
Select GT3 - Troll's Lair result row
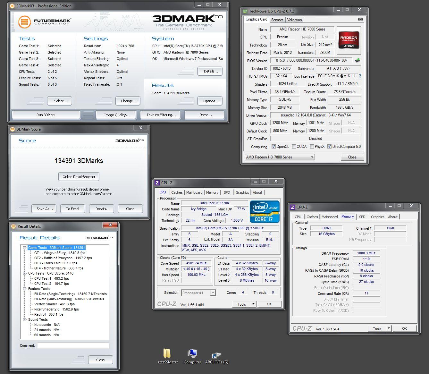pos(55,263)
